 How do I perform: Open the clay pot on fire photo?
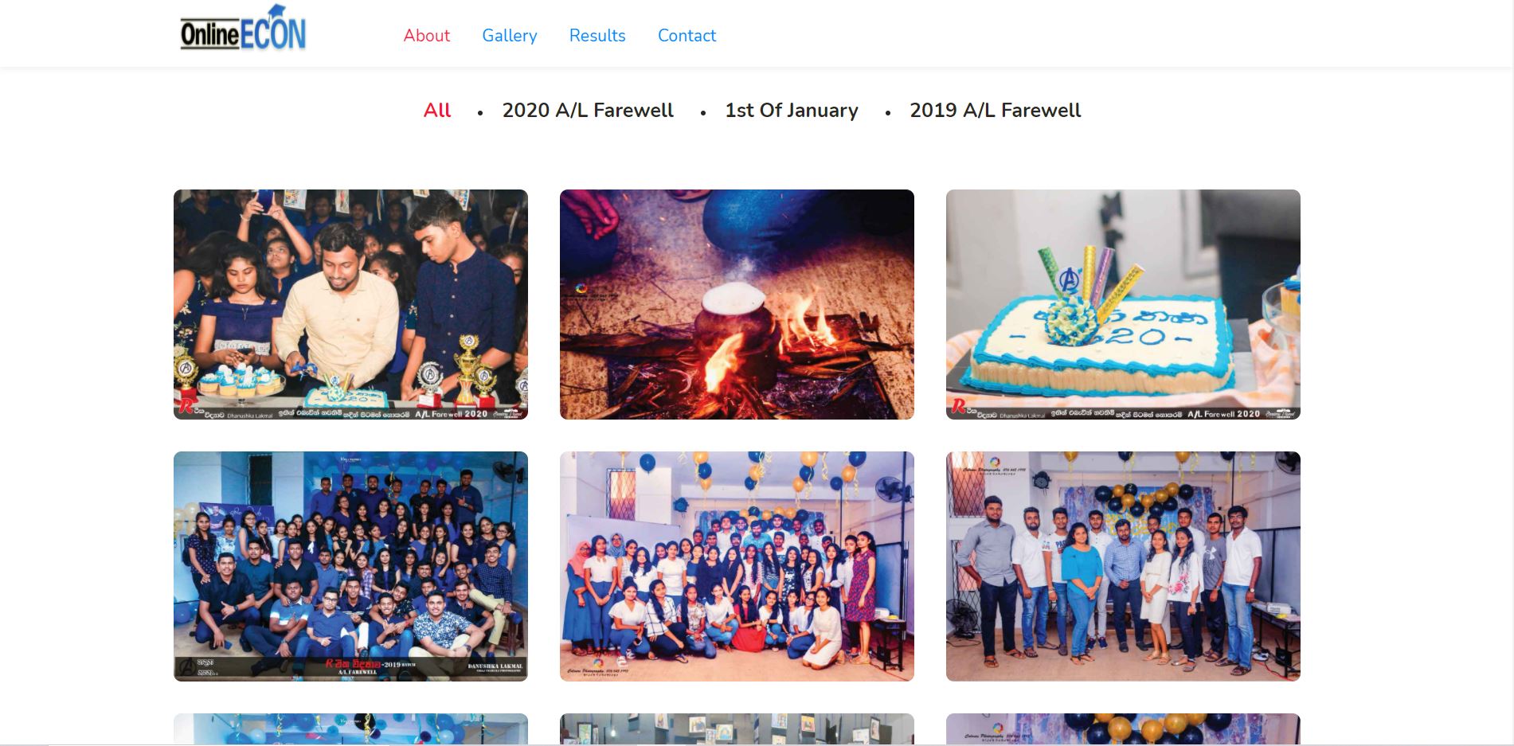[737, 304]
